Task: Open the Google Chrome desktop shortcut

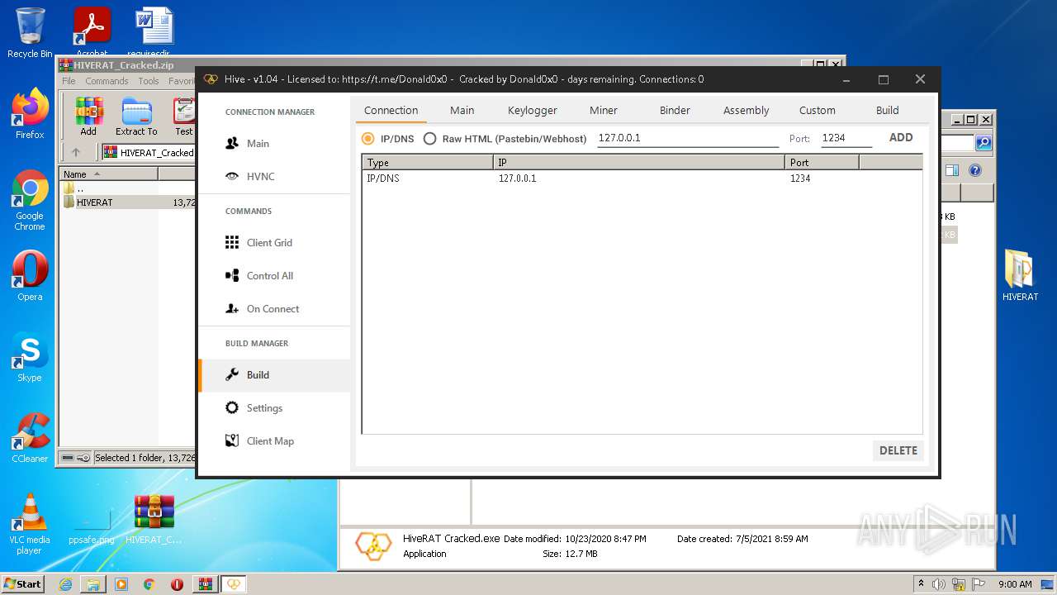Action: (x=30, y=201)
